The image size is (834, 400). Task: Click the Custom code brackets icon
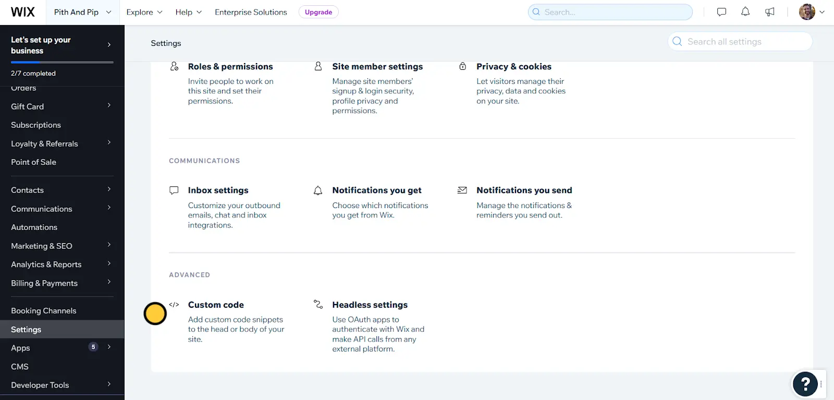coord(174,305)
